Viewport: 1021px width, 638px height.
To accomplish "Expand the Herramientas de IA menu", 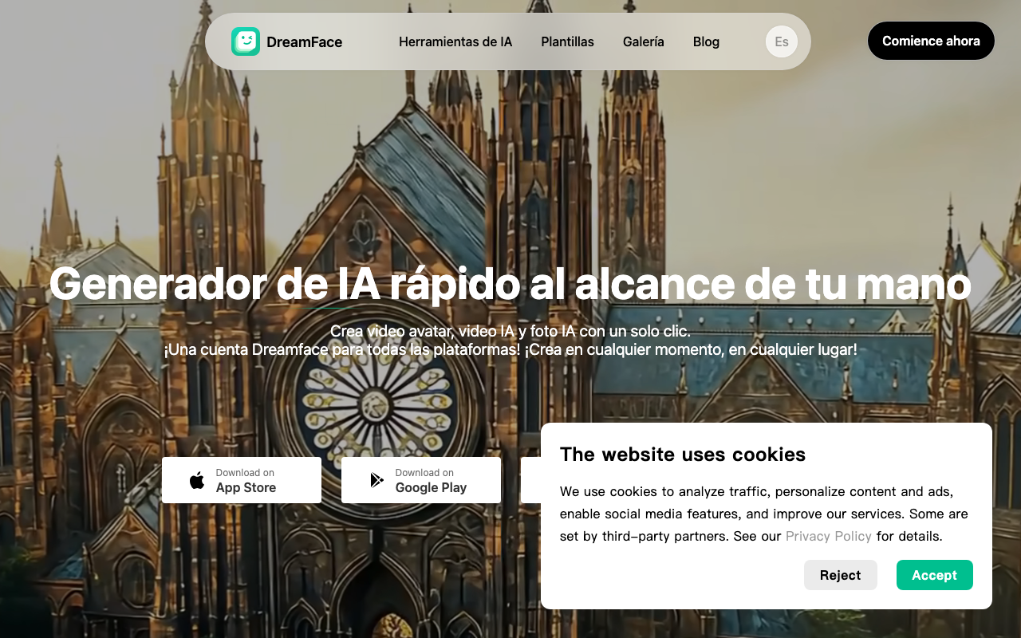I will [x=455, y=41].
